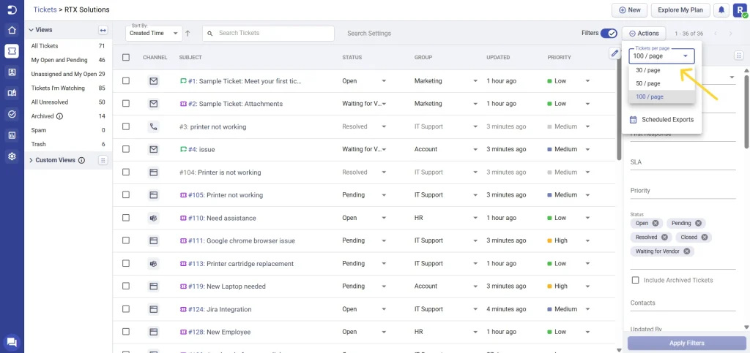Click the ascending sort arrow icon
This screenshot has height=353, width=750.
(x=187, y=34)
